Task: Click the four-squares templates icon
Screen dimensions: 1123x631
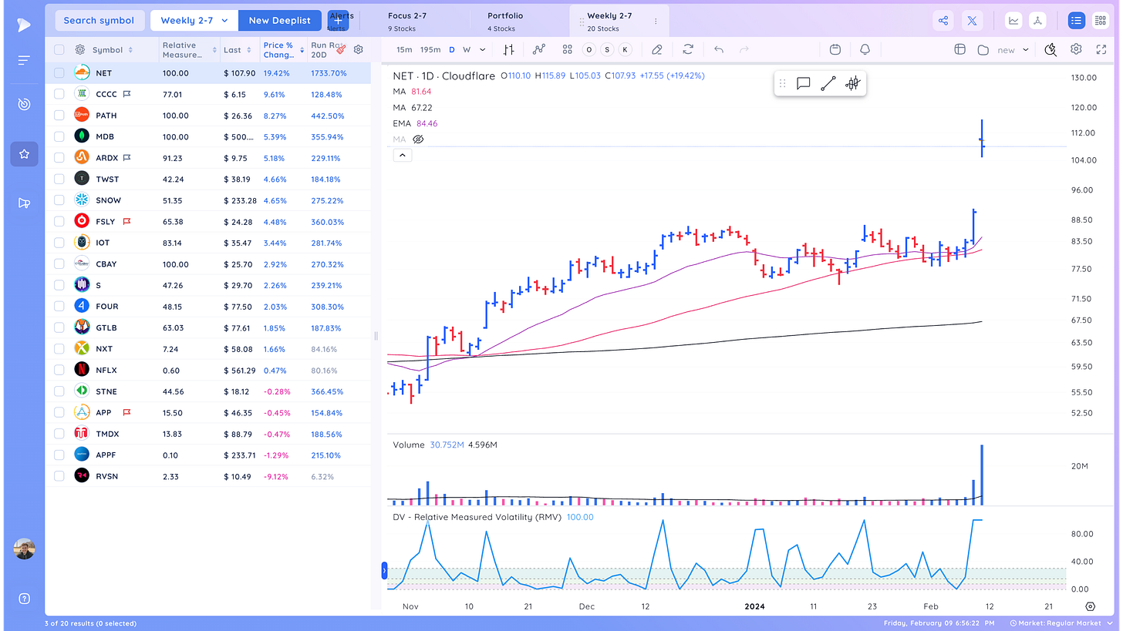Action: pos(567,49)
